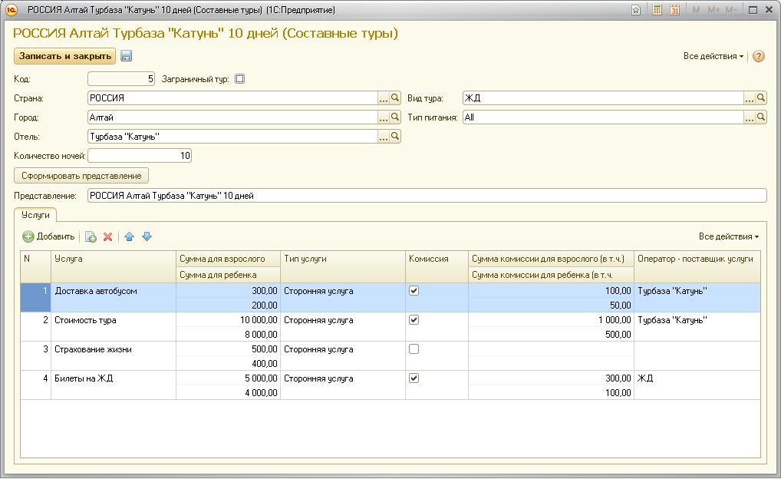Click the Город field with Алтай
The width and height of the screenshot is (781, 479).
[x=232, y=117]
